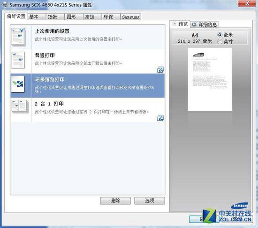Click the gear icon on the 详细信息 tab

[x=194, y=24]
